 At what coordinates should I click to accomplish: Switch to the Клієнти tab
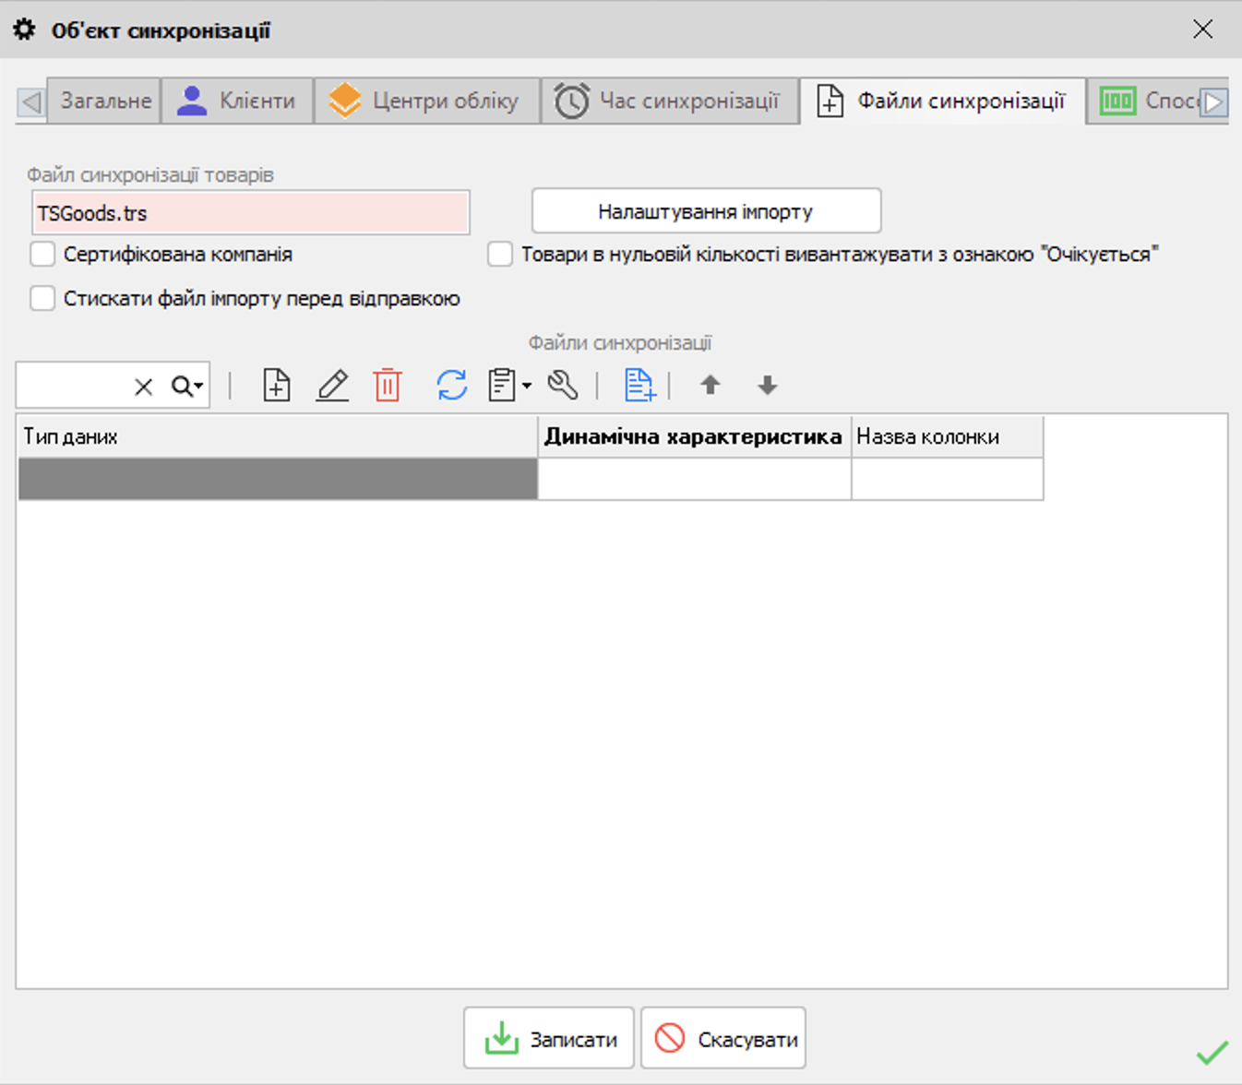tap(238, 101)
